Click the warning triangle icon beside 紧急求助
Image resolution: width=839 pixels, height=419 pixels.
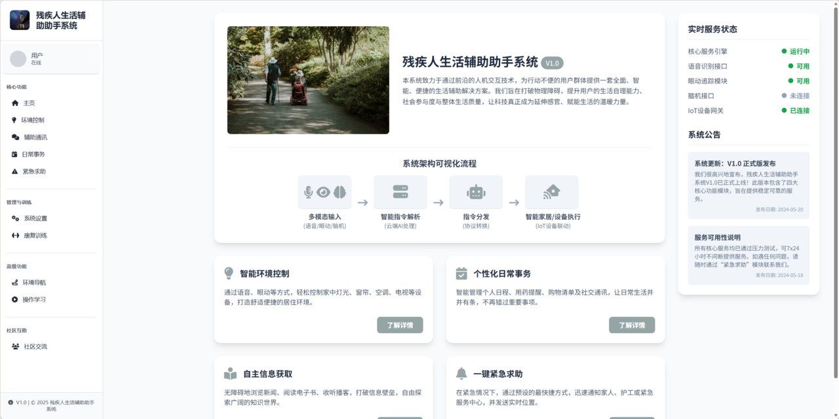click(x=15, y=172)
